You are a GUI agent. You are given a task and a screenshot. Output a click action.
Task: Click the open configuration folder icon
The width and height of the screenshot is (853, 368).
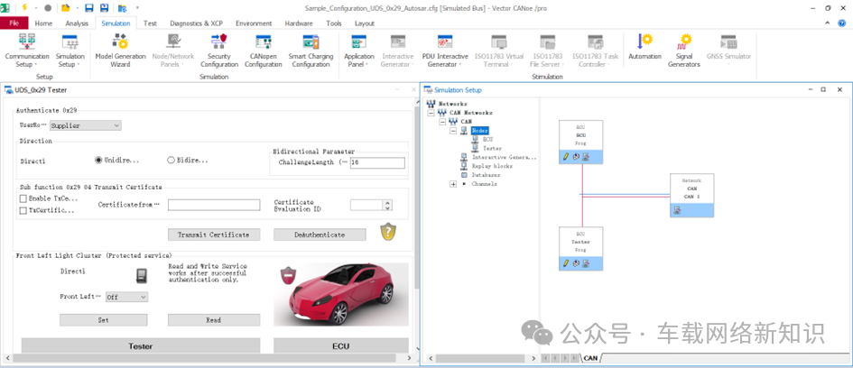click(x=66, y=7)
